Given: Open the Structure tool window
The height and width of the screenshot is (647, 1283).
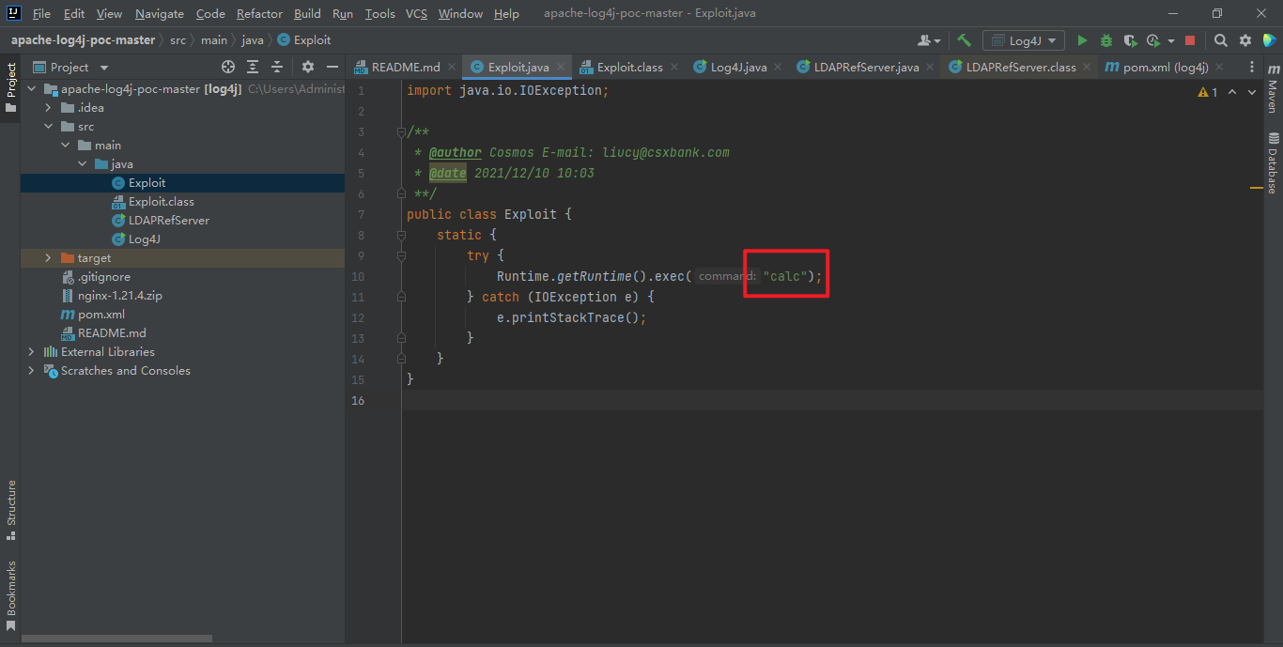Looking at the screenshot, I should click(10, 510).
